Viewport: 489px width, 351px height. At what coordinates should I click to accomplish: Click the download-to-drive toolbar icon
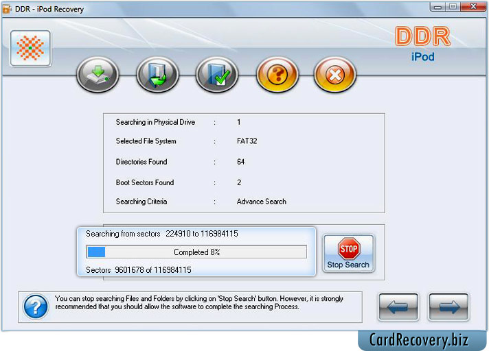pos(98,74)
